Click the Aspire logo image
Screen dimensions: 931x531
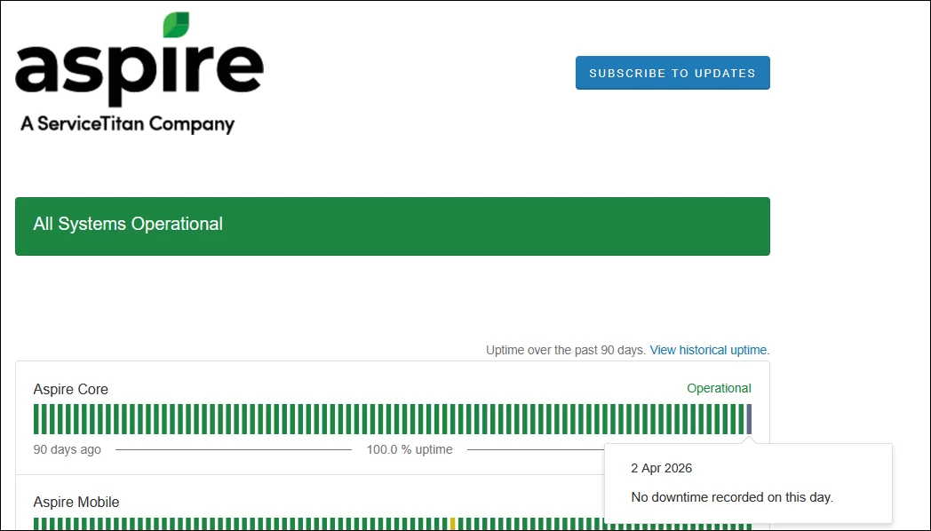click(139, 73)
